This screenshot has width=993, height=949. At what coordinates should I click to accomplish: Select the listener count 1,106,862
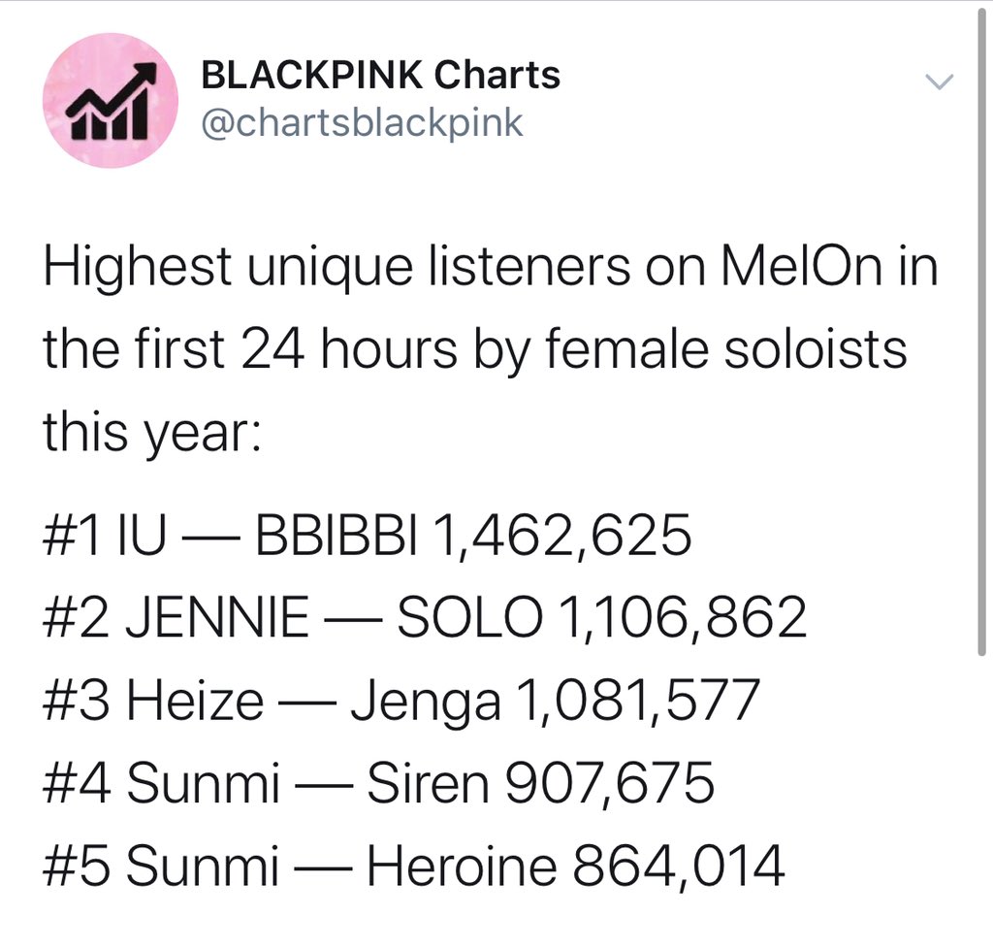(682, 618)
